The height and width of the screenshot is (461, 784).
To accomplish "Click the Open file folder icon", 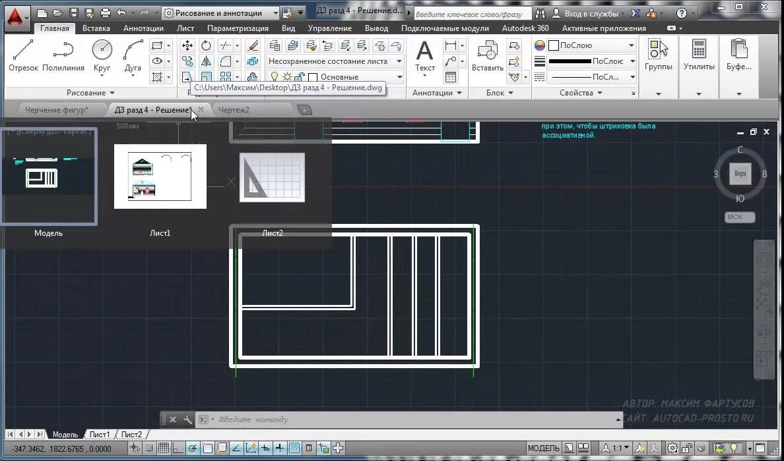I will [58, 13].
